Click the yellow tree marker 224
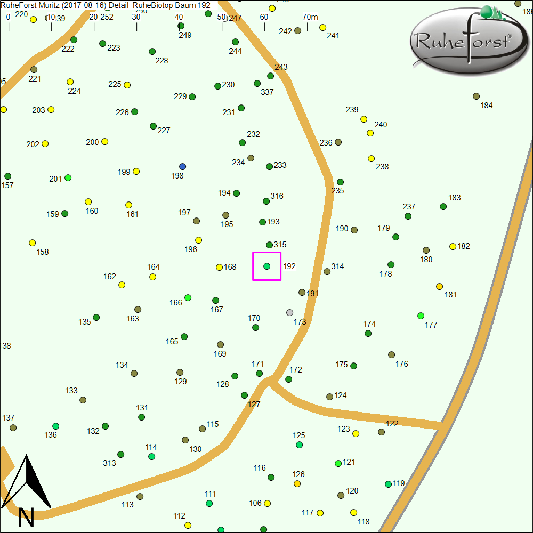The height and width of the screenshot is (533, 533). 70,82
